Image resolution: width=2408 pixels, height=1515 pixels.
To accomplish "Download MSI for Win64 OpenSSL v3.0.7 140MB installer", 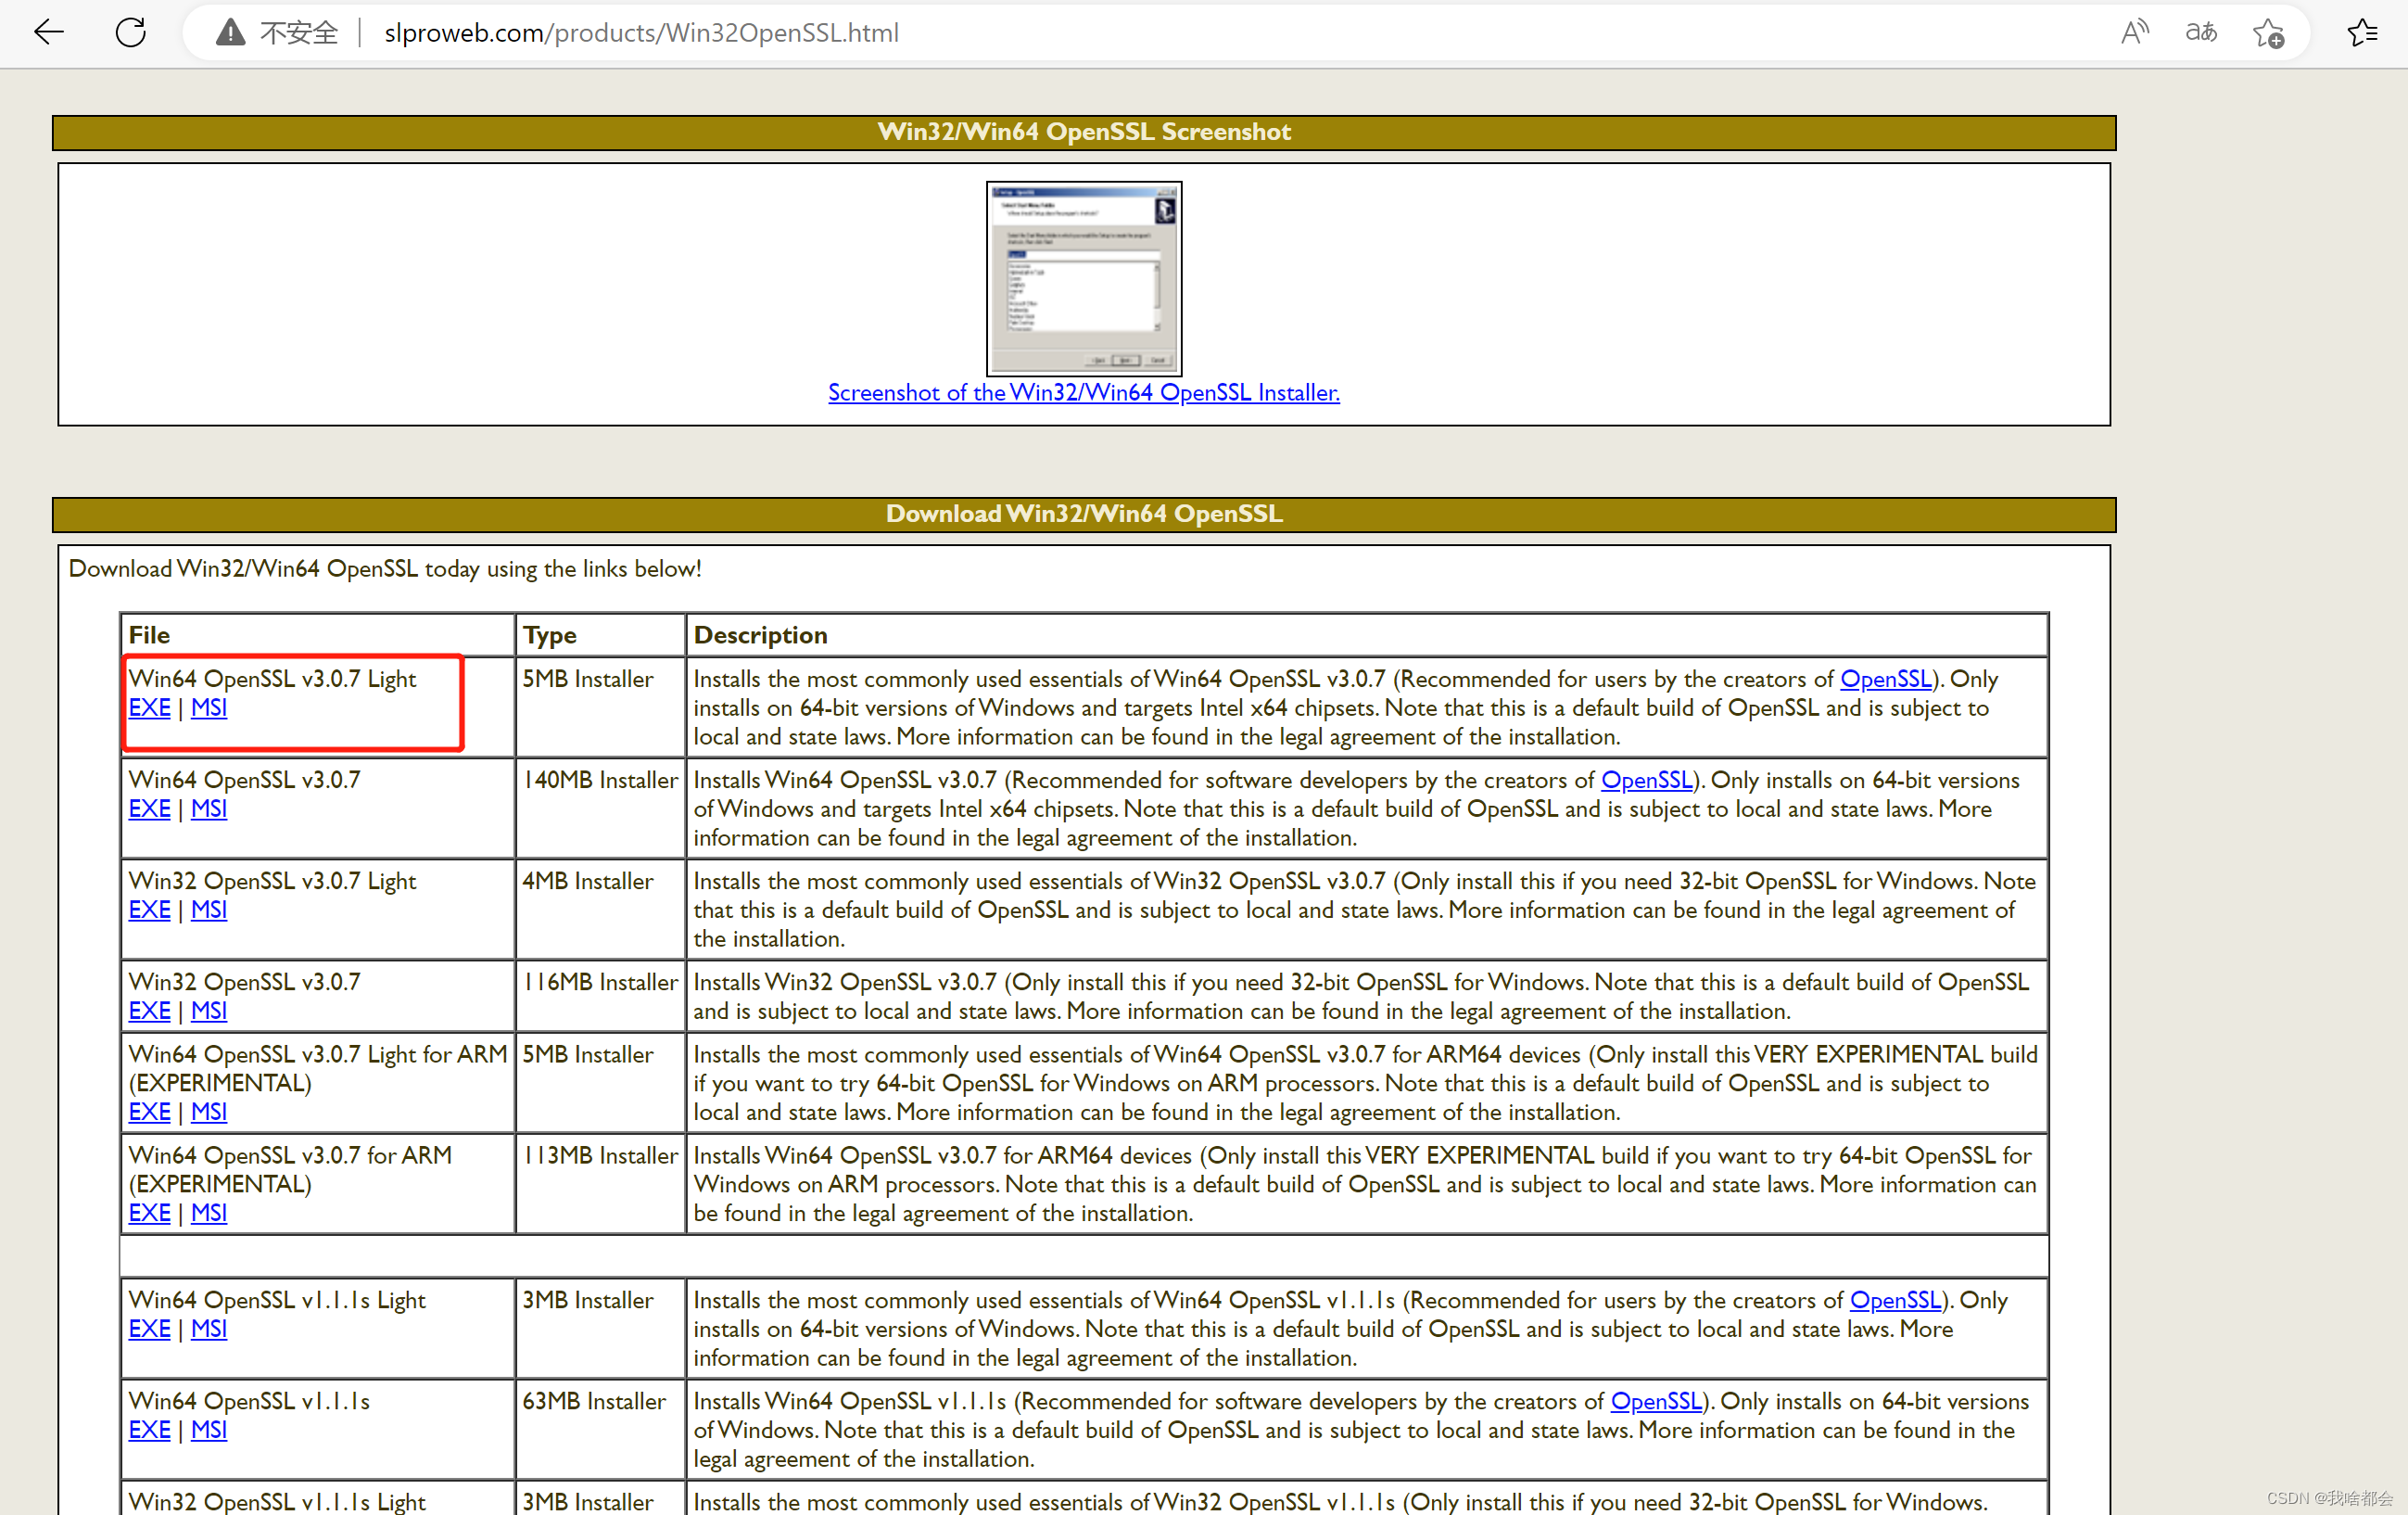I will 209,808.
